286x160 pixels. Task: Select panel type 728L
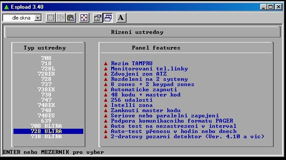[x=48, y=69]
